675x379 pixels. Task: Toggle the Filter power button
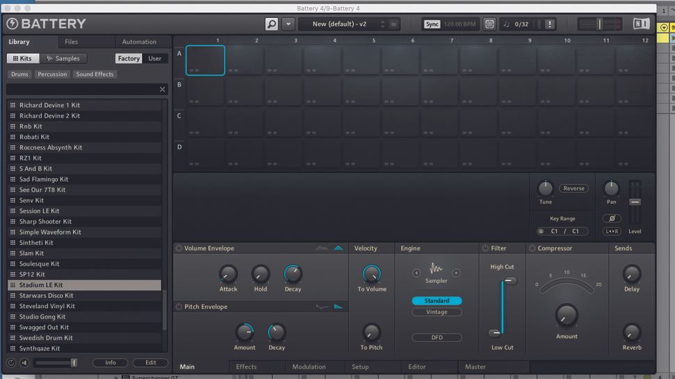tap(485, 248)
